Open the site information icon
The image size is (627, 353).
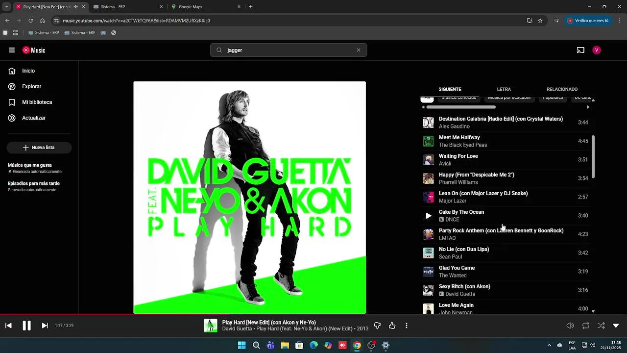(56, 21)
